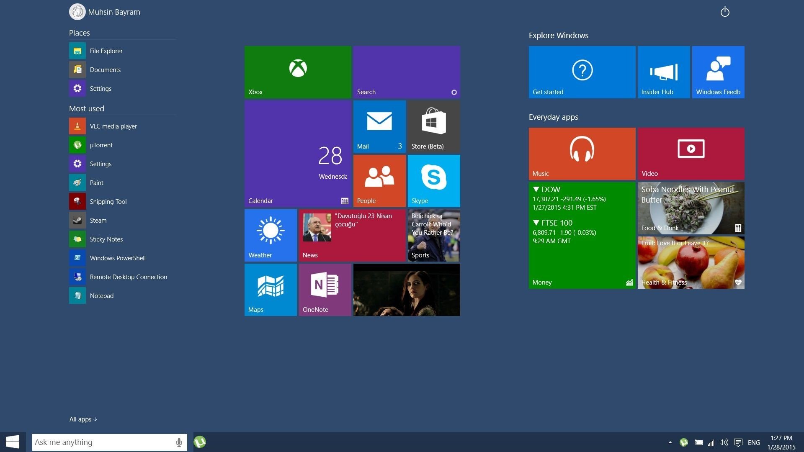Open the Maps tile

pyautogui.click(x=271, y=290)
